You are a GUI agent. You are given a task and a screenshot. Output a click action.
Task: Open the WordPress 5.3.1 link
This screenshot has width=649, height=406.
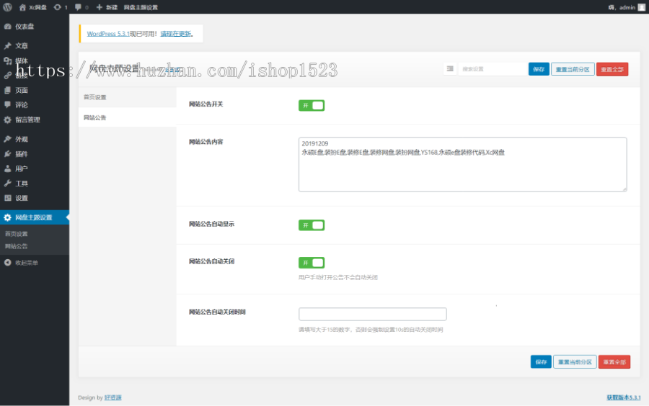click(108, 33)
